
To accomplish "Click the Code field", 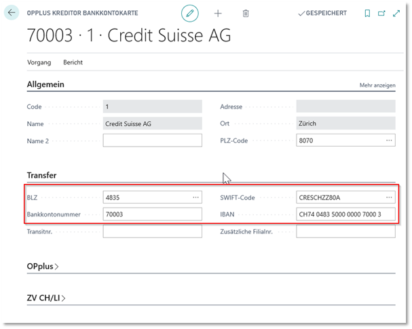I will point(153,107).
